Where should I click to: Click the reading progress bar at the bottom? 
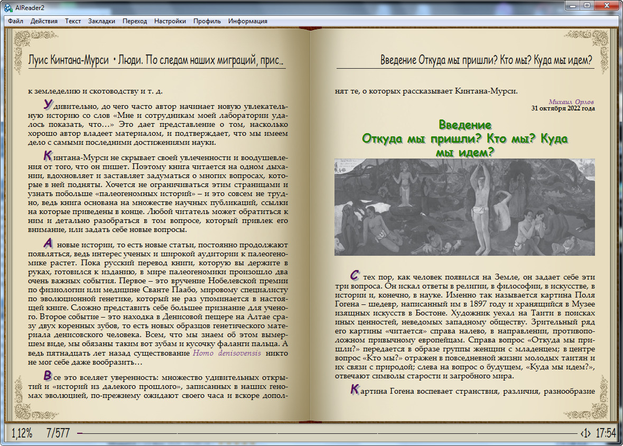[327, 433]
